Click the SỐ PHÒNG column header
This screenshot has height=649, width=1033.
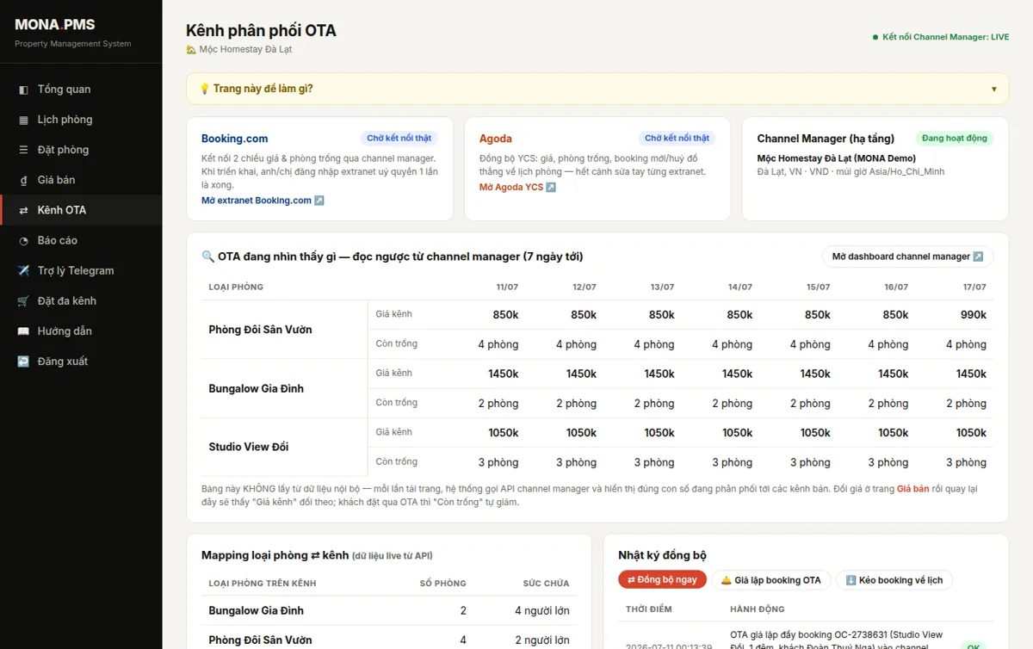(443, 583)
